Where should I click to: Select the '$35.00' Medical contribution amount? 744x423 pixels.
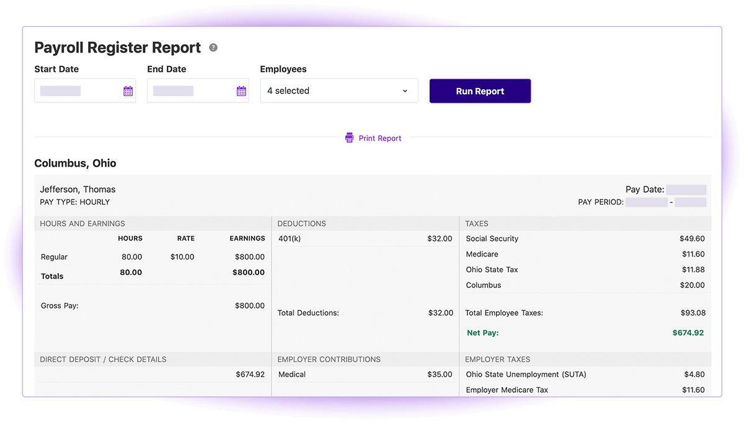[440, 374]
